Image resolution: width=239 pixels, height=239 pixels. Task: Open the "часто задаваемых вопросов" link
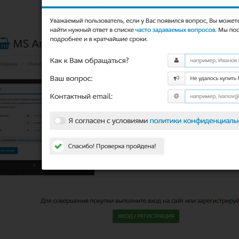(175, 30)
